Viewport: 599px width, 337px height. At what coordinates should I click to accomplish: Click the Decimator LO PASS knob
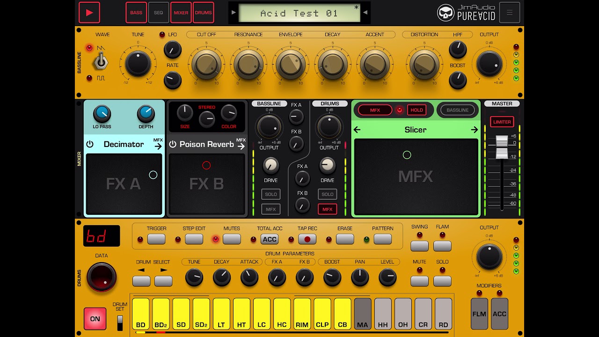tap(102, 114)
